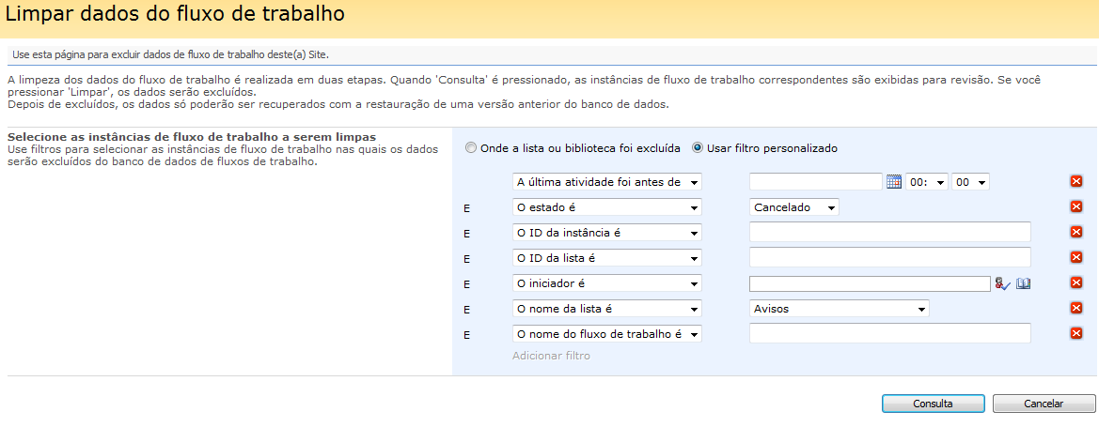The image size is (1099, 427).
Task: Expand the 'Avisos' list name dropdown
Action: coord(839,309)
